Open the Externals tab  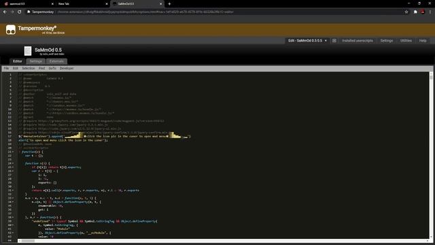(56, 61)
